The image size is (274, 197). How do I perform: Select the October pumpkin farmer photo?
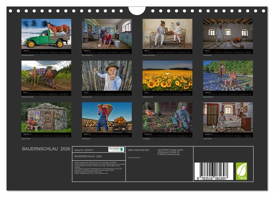click(x=107, y=117)
